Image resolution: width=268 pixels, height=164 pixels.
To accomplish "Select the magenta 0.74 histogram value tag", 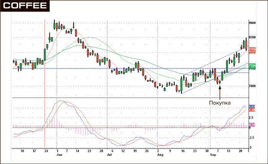I will point(252,125).
